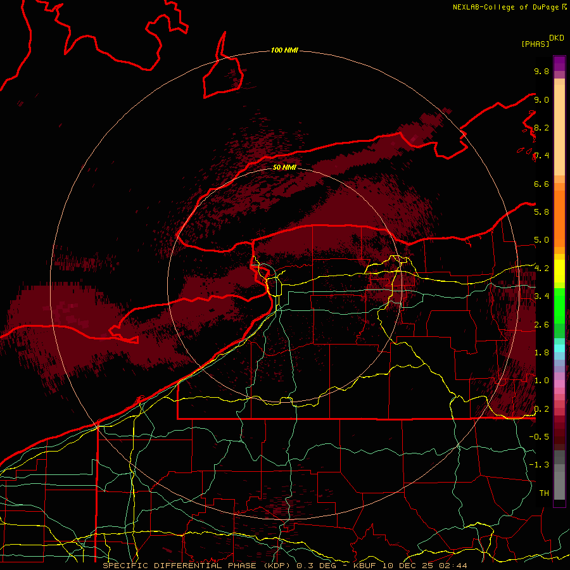Click the 3.4 scale value
This screenshot has width=570, height=570.
(x=541, y=296)
